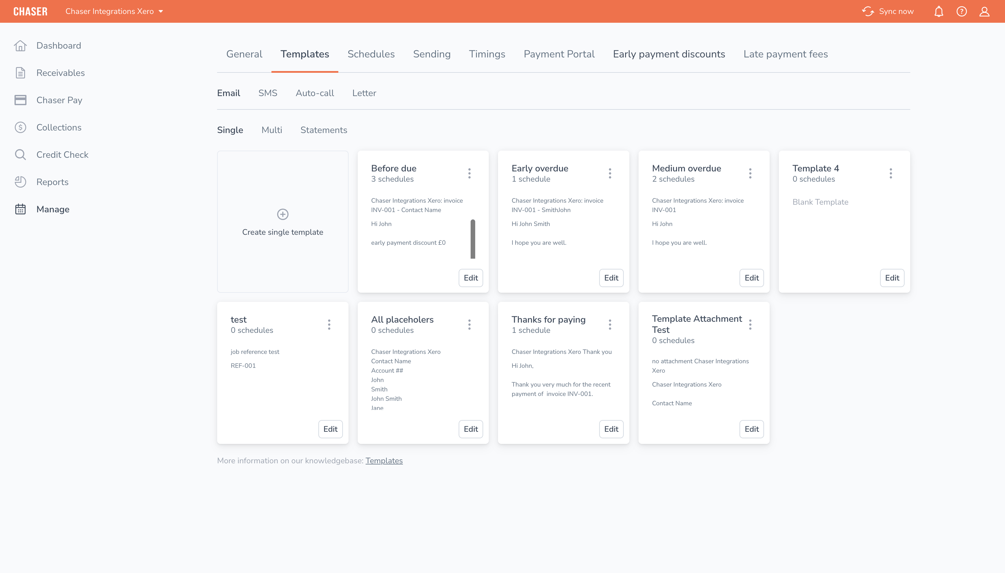Go to Dashboard via home icon
1005x573 pixels.
click(20, 46)
